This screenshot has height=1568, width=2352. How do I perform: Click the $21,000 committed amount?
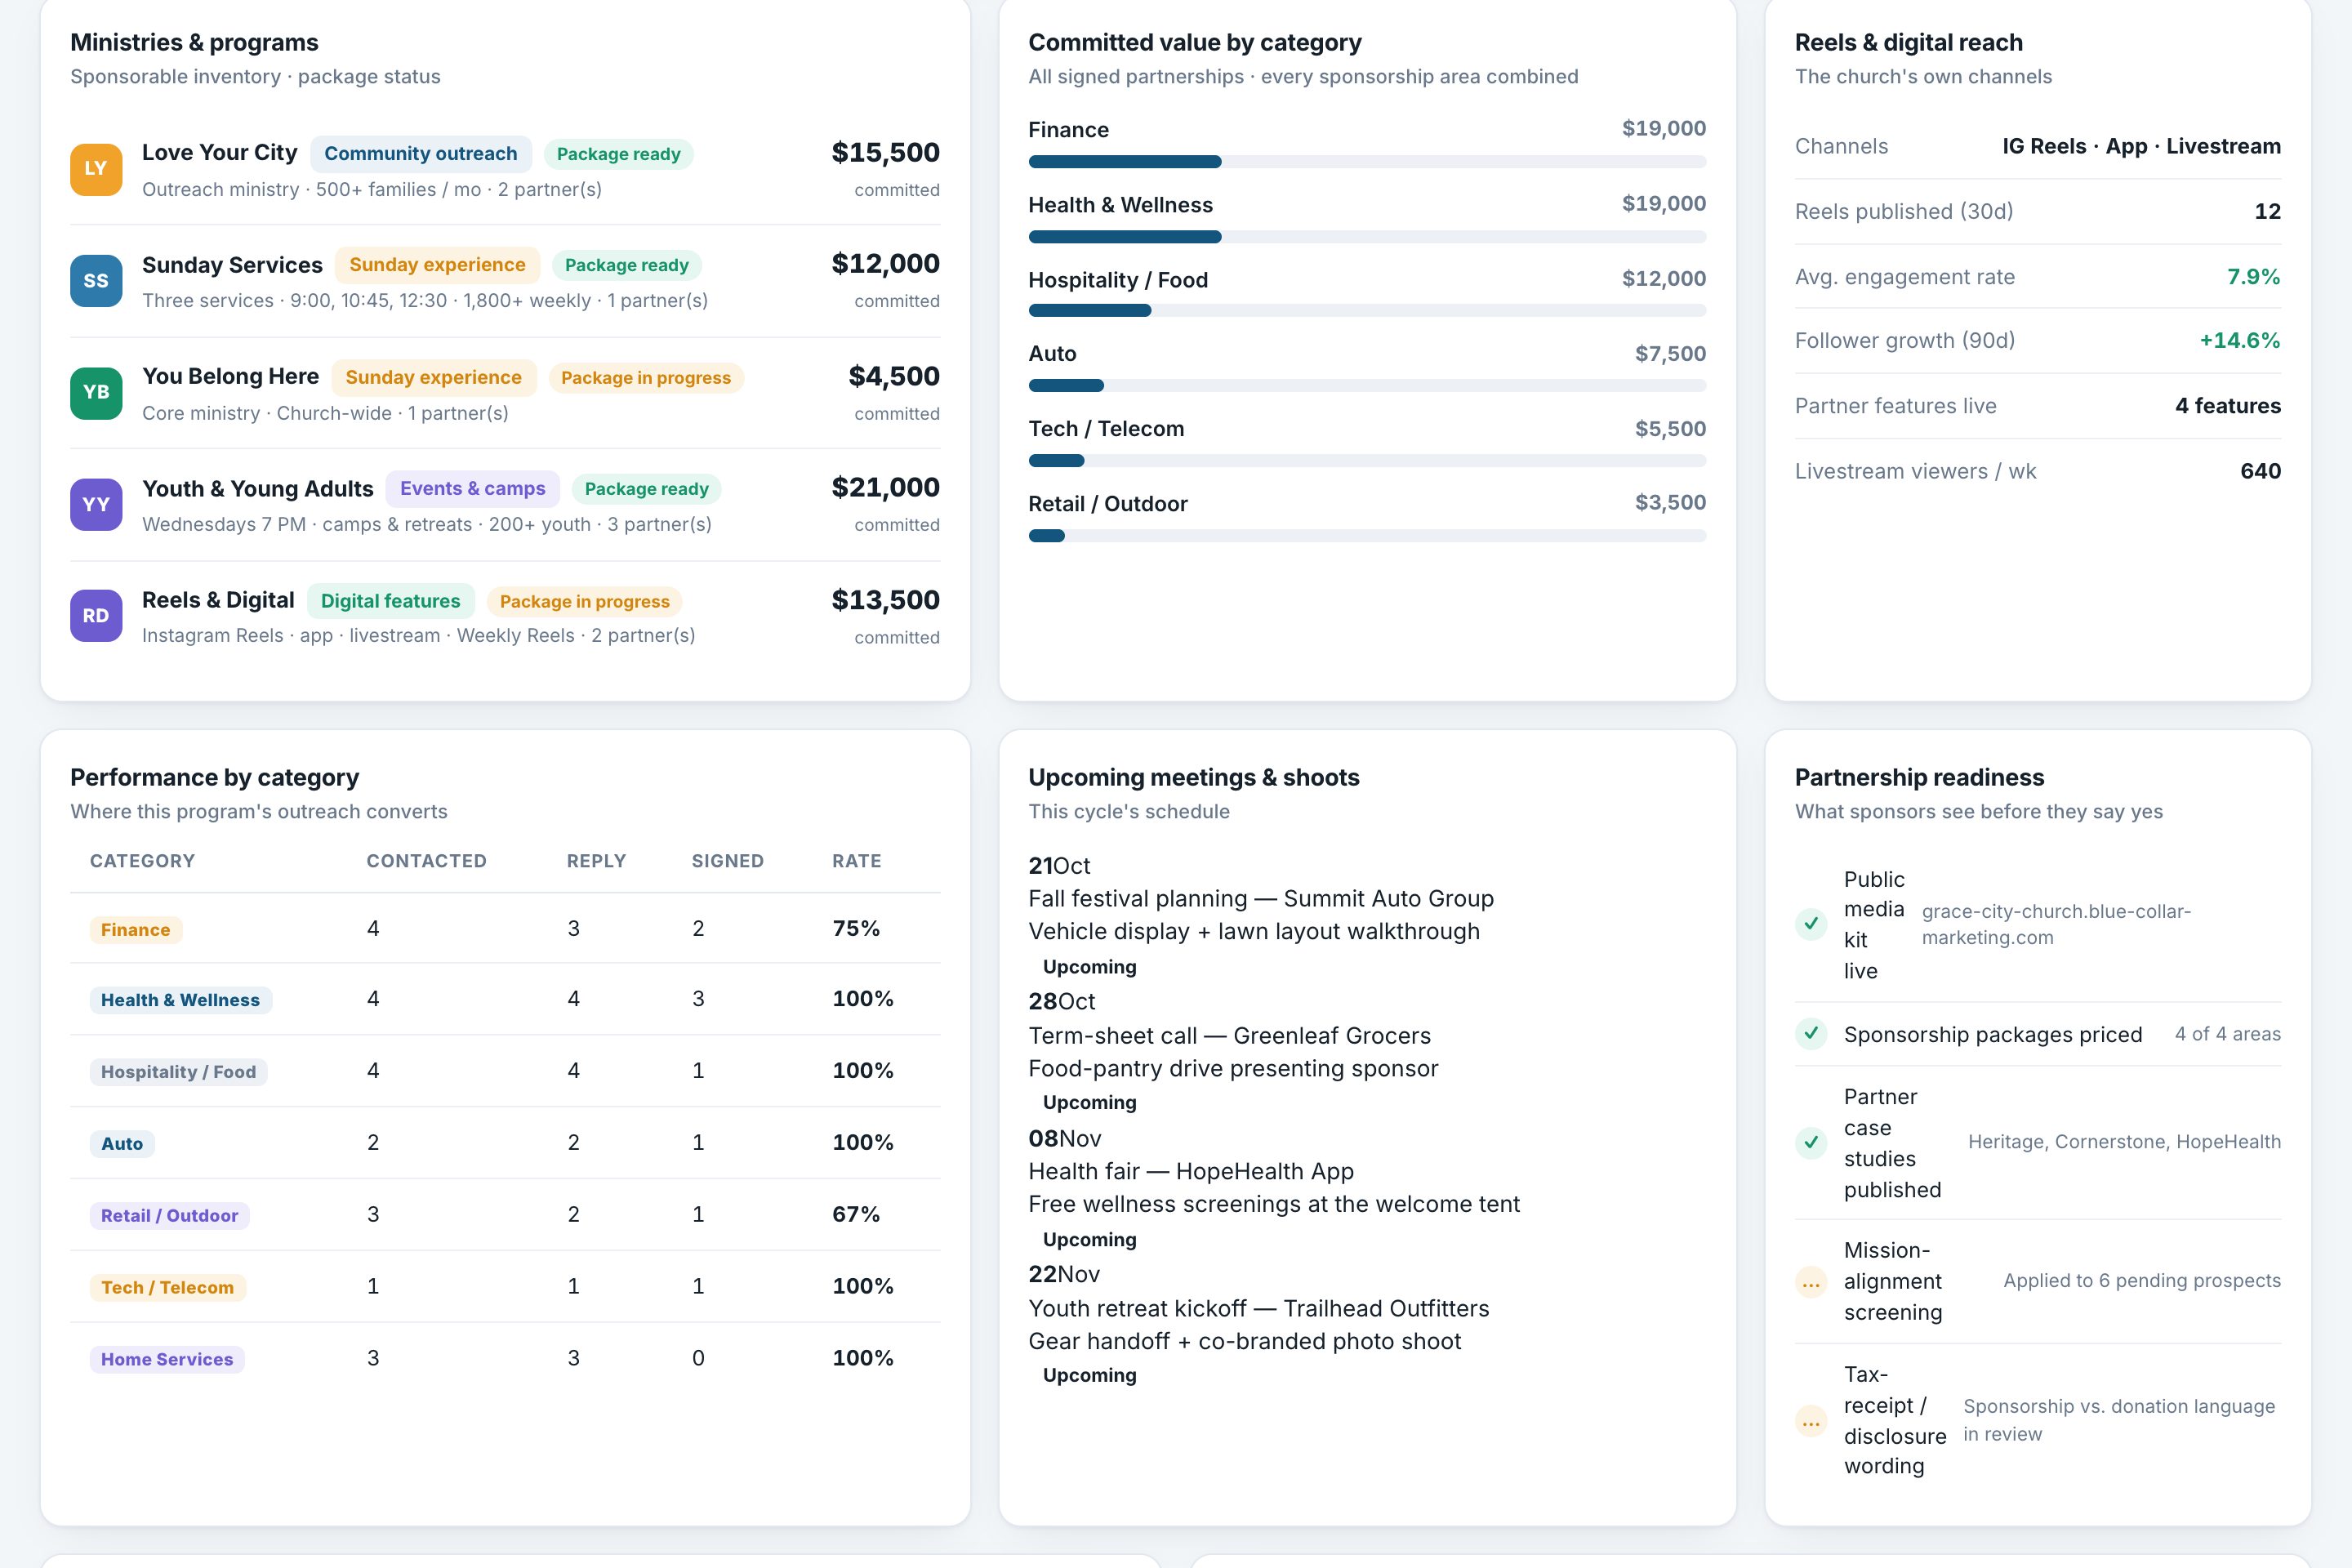(886, 487)
